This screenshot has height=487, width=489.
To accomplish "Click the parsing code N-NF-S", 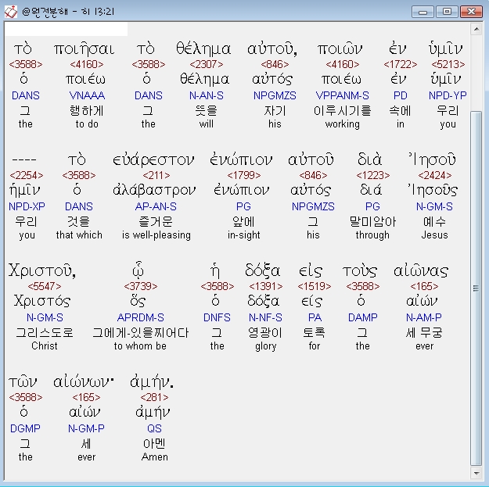I will 266,317.
